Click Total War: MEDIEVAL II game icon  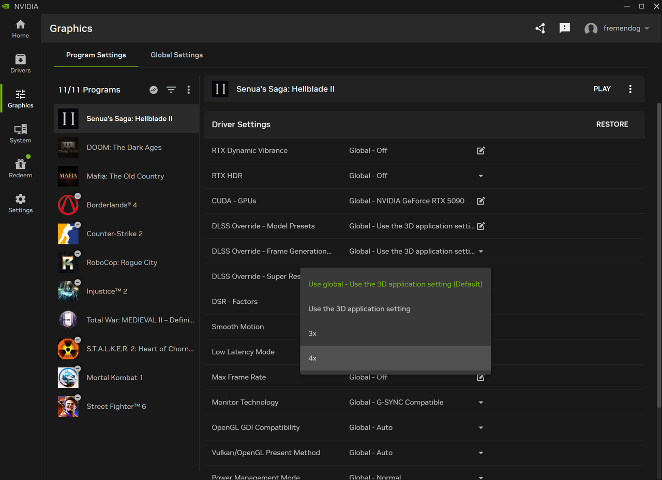click(68, 320)
